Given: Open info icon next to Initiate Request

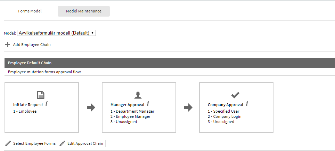Looking at the screenshot, I should 47,104.
